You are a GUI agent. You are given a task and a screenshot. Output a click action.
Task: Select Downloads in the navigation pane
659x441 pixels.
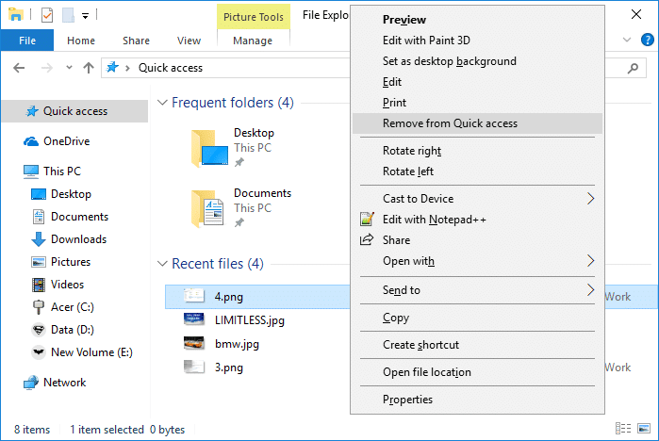(x=78, y=239)
